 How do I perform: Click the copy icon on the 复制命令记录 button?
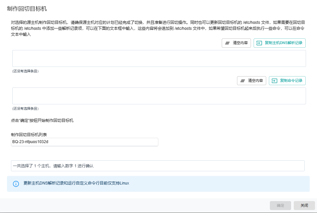(x=275, y=81)
